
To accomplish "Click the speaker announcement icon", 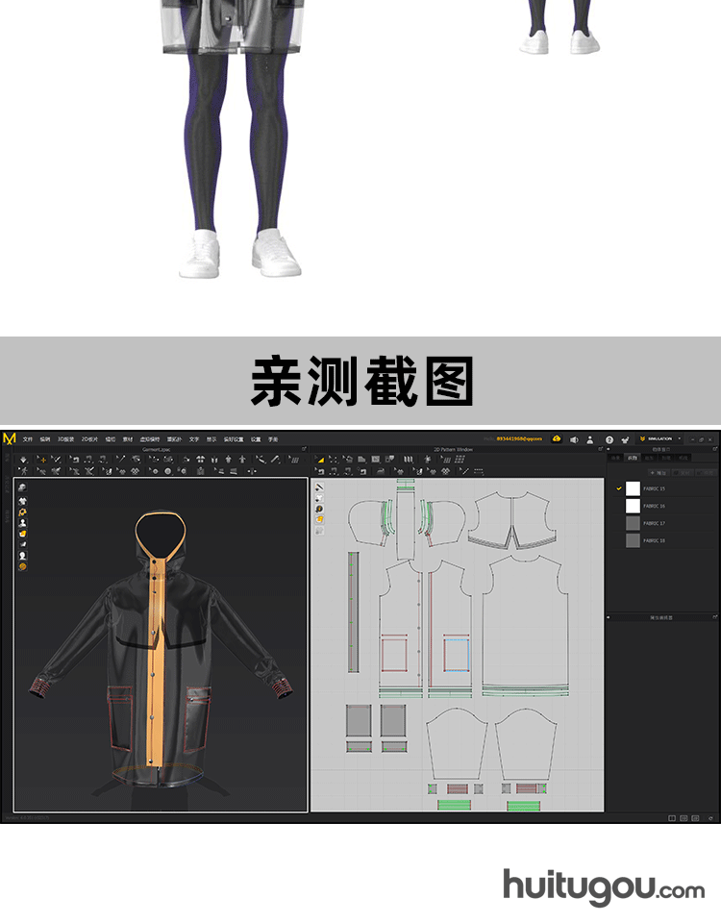I will [x=574, y=439].
